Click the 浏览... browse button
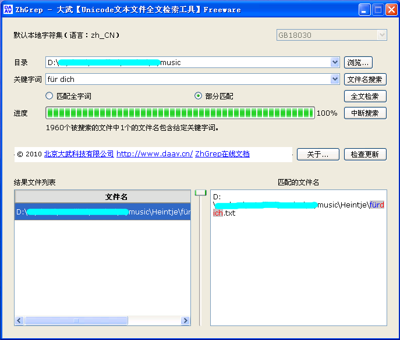 [x=358, y=62]
